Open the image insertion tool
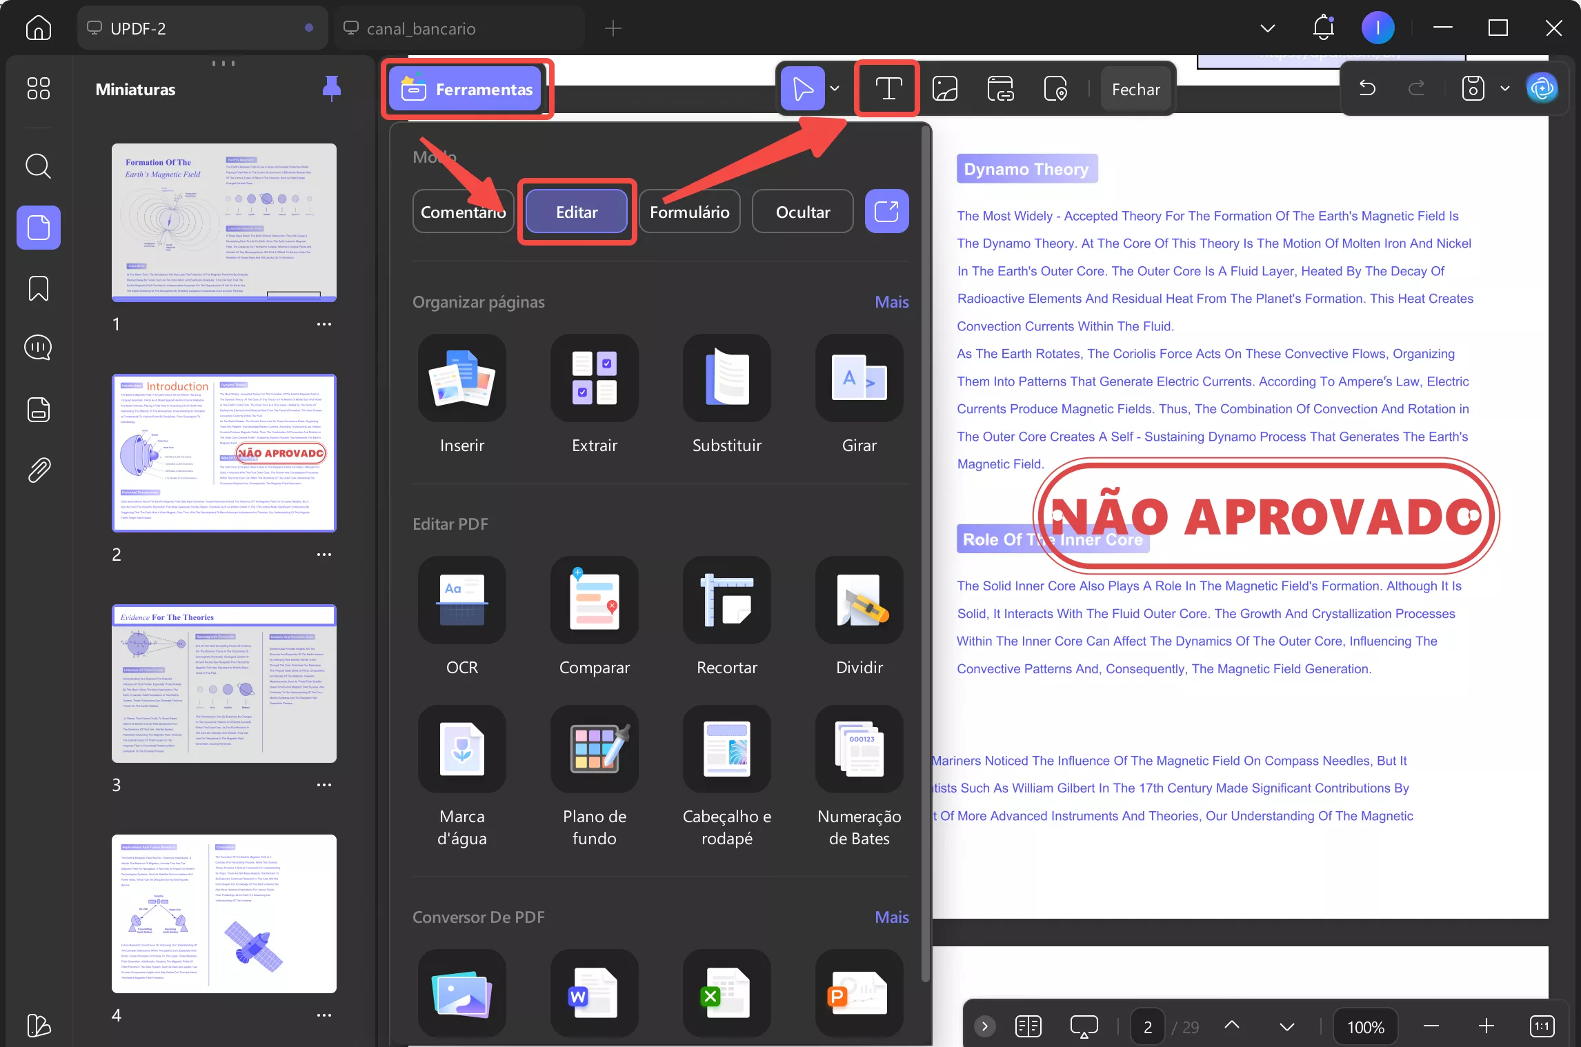 (944, 88)
